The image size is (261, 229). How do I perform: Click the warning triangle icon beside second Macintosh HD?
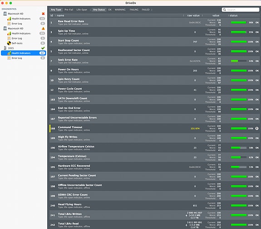pos(43,29)
